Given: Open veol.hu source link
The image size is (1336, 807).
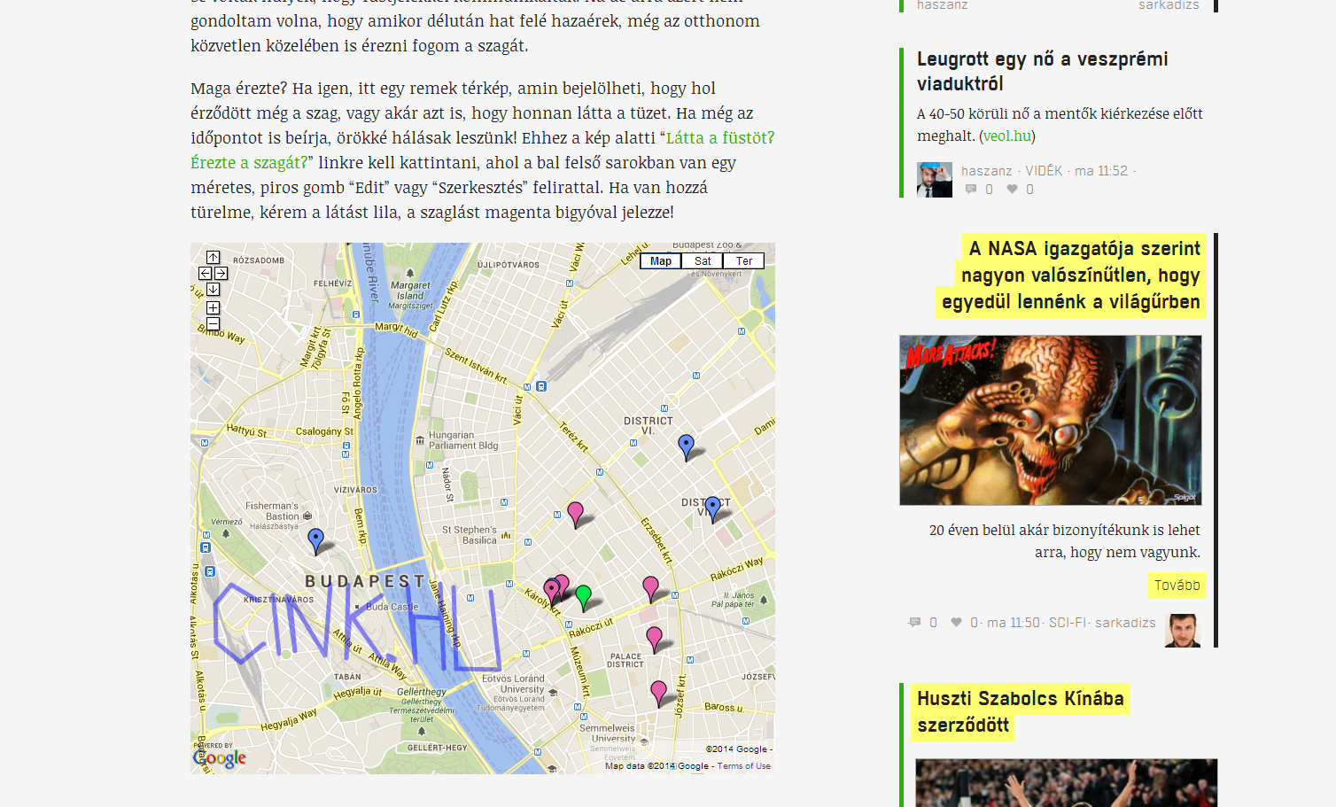Looking at the screenshot, I should [x=1007, y=136].
